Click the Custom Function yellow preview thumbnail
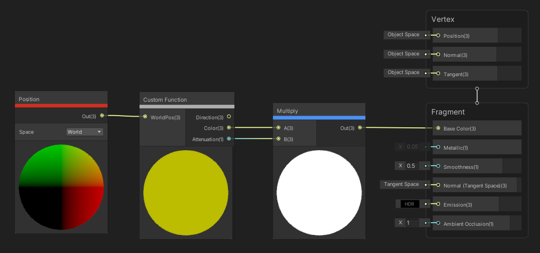 [x=186, y=193]
